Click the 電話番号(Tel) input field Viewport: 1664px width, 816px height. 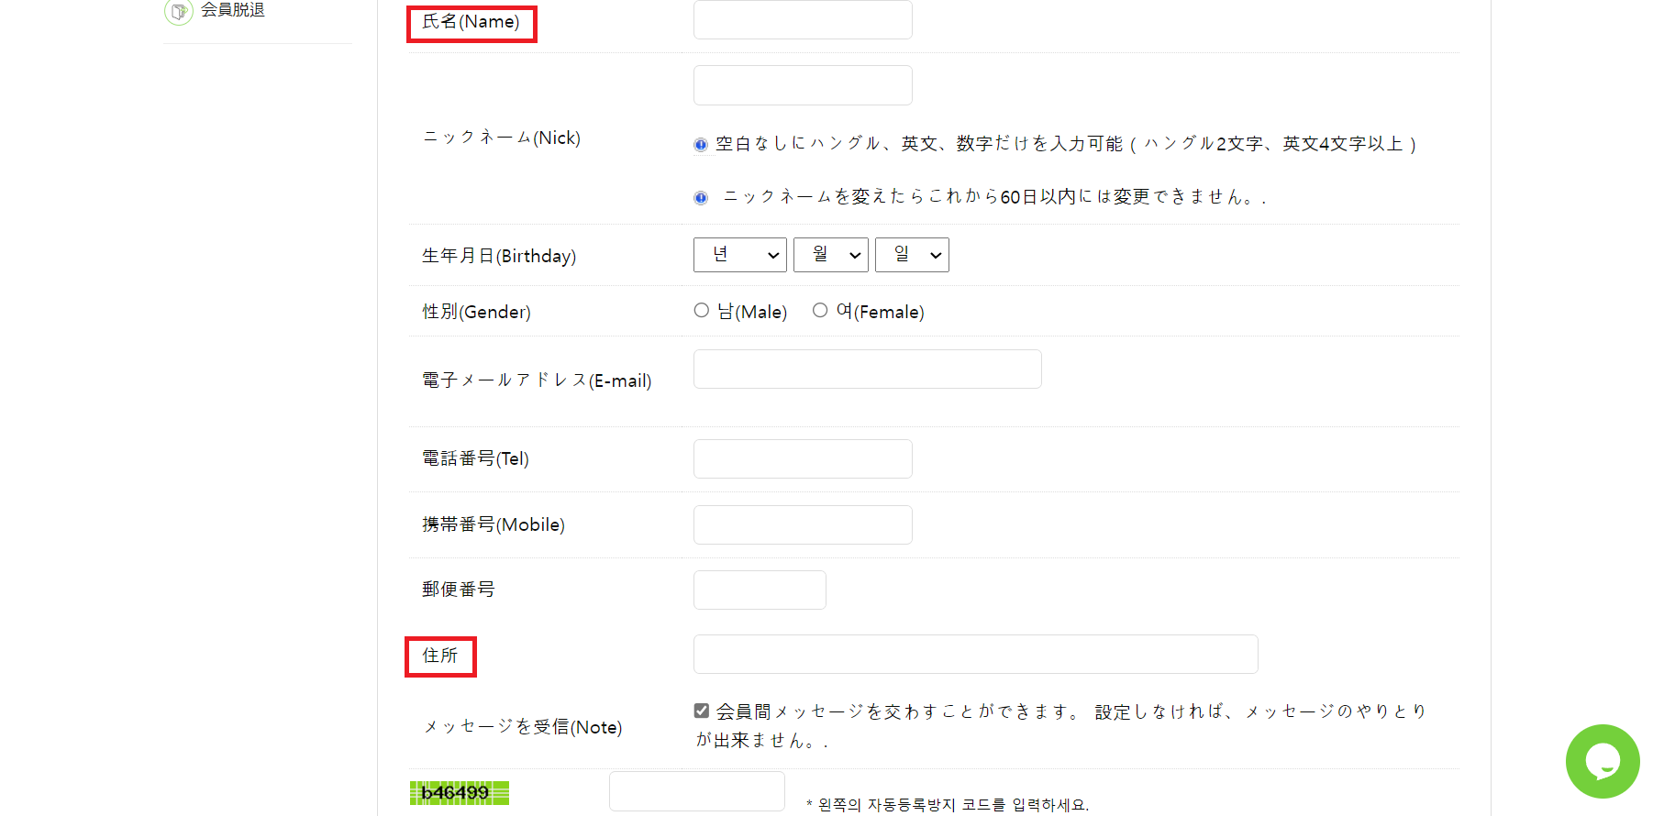[x=803, y=458]
